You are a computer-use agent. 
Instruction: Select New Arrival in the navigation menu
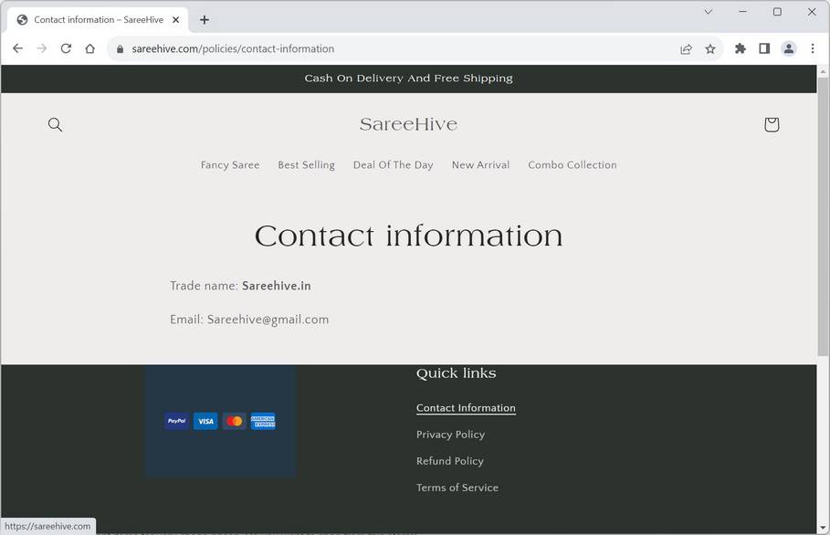pos(480,164)
